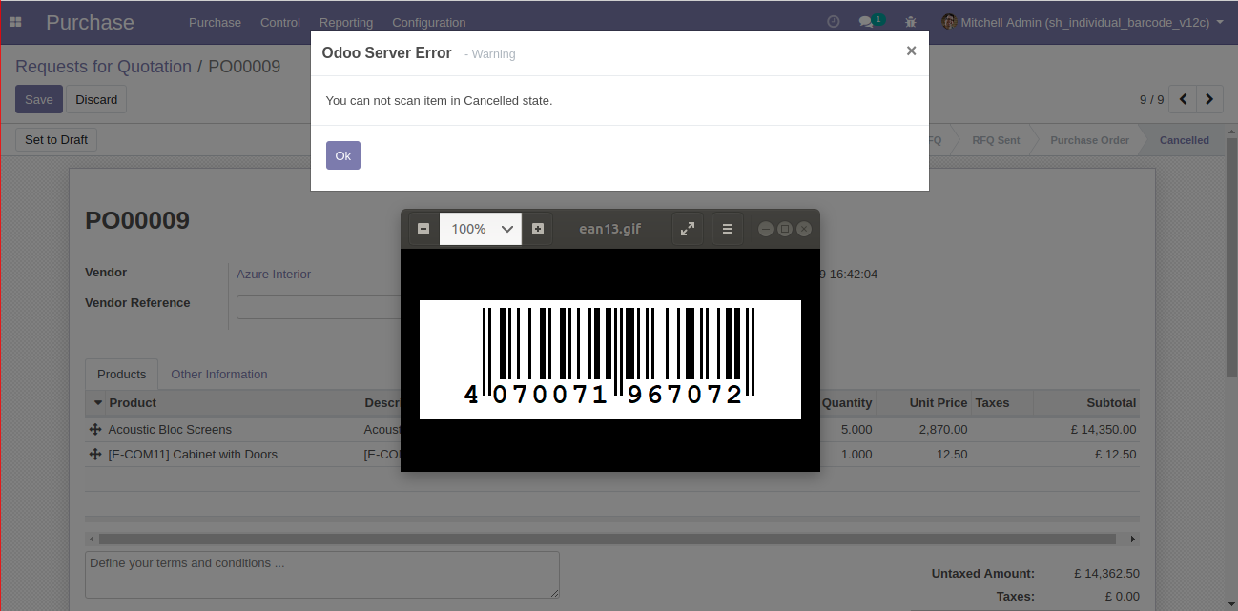The width and height of the screenshot is (1238, 611).
Task: Sort by Unit Price column header
Action: point(939,403)
